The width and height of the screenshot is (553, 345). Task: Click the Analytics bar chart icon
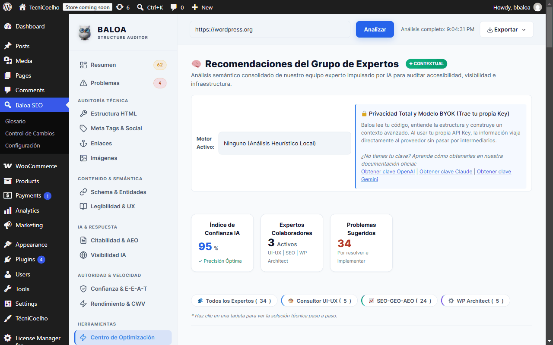click(8, 210)
